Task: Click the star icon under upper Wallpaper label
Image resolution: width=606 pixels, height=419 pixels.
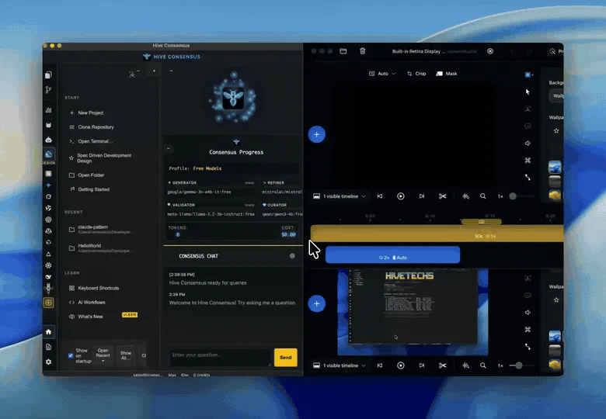Action: pos(556,131)
